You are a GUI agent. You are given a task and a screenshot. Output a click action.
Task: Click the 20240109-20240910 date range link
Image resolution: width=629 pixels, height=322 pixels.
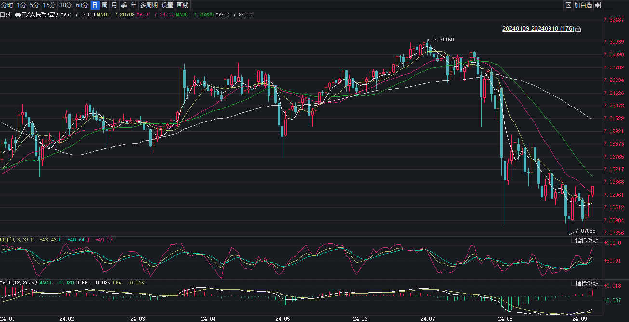538,29
